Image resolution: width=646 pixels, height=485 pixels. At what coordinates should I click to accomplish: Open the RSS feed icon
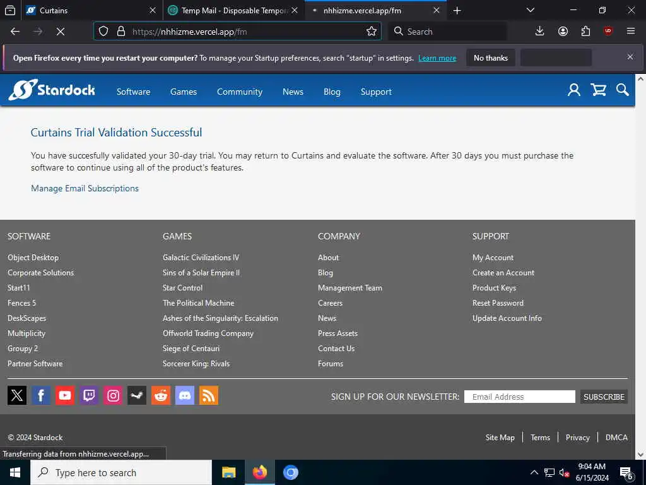(209, 395)
